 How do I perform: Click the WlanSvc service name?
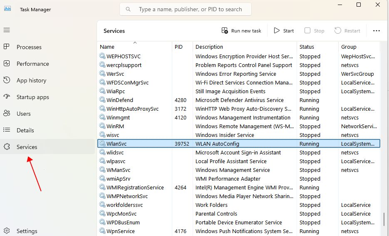[x=116, y=144]
